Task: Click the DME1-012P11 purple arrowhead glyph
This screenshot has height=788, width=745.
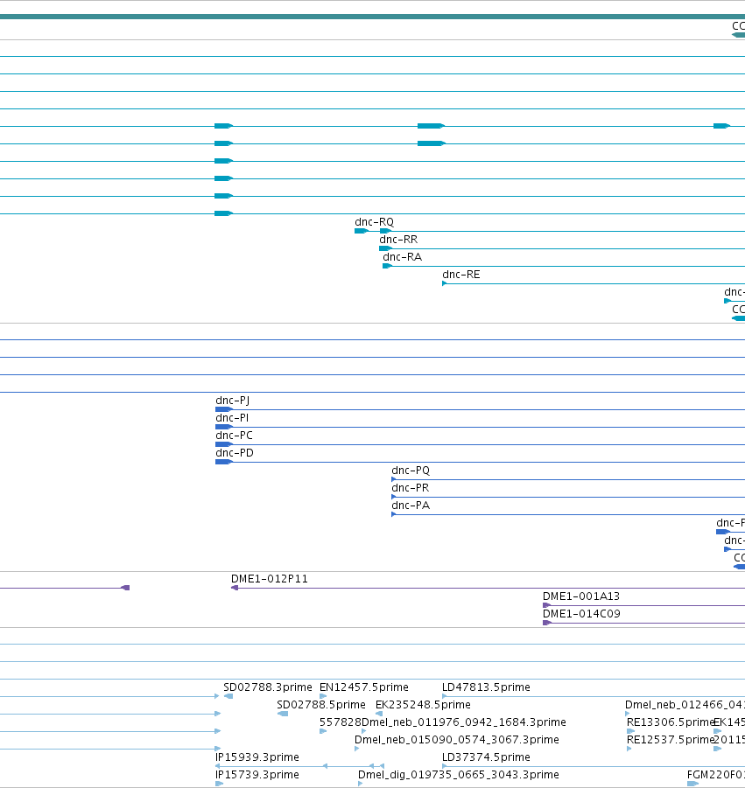Action: (x=235, y=588)
